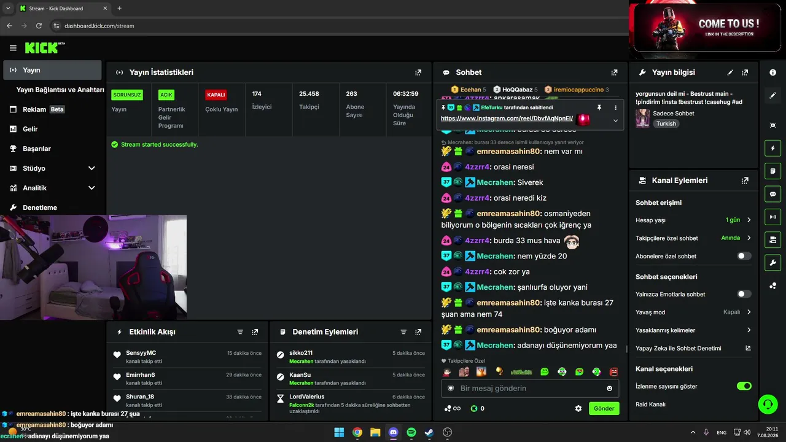Open Denetleme in the sidebar
The width and height of the screenshot is (786, 442).
(52, 207)
